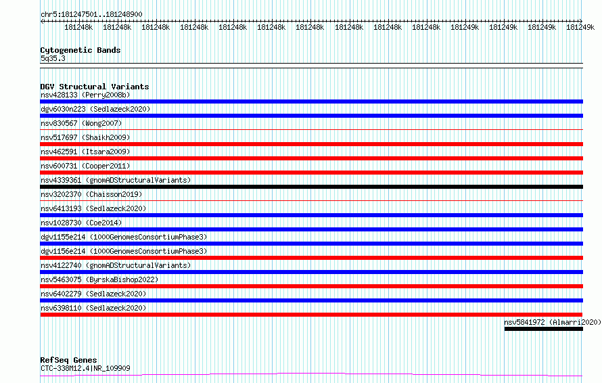The image size is (602, 383).
Task: Open dgv1156e214 (1000GenomesConsortiumPhase3) label
Action: point(124,251)
